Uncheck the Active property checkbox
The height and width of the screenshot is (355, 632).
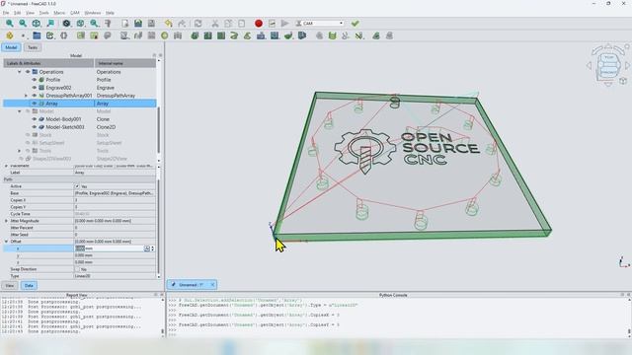pyautogui.click(x=77, y=186)
